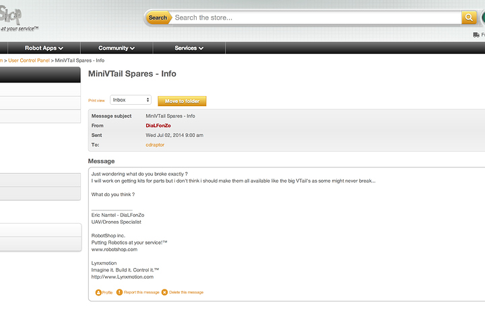The image size is (485, 309).
Task: Open sender DiaLFonZo profile link
Action: point(158,126)
